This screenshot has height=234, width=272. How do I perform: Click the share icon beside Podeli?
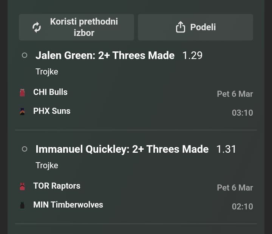tap(181, 27)
